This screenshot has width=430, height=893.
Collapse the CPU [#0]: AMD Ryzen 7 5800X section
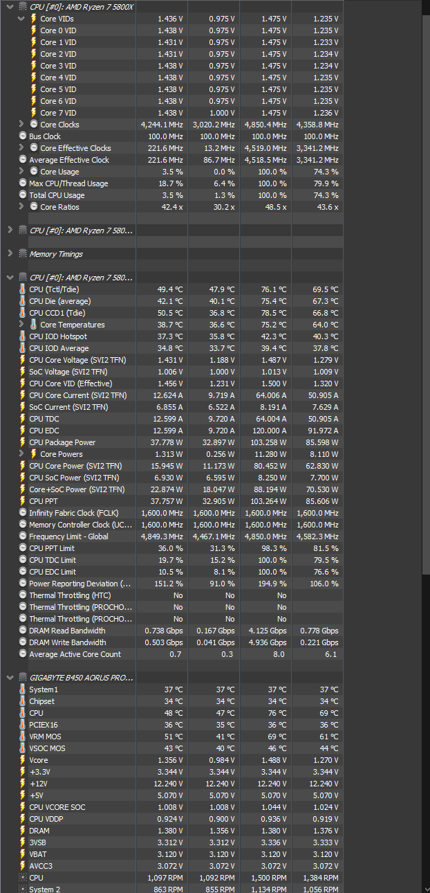(10, 6)
